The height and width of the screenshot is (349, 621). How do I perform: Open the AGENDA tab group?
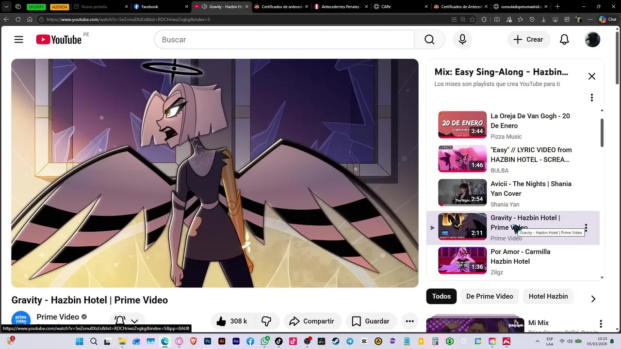60,7
